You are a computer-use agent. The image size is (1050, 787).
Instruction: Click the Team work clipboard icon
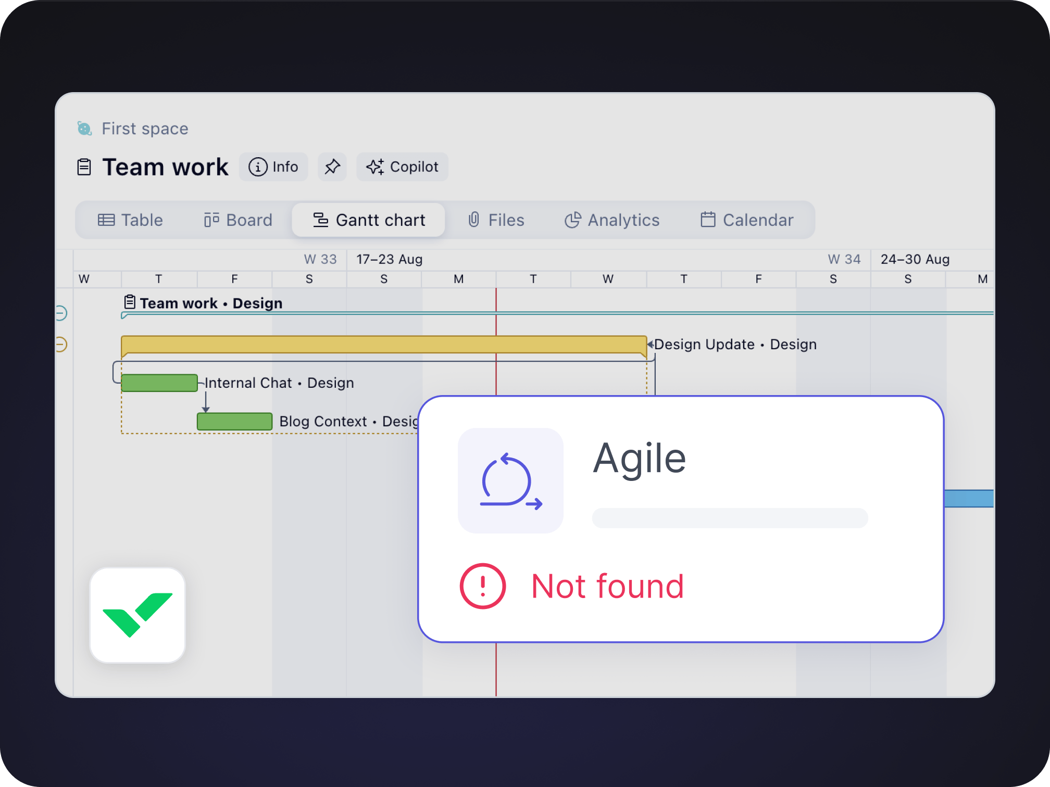(84, 167)
